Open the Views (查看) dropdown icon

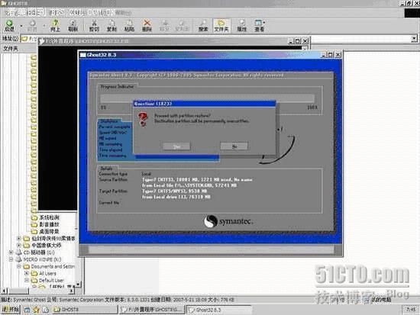coord(260,25)
